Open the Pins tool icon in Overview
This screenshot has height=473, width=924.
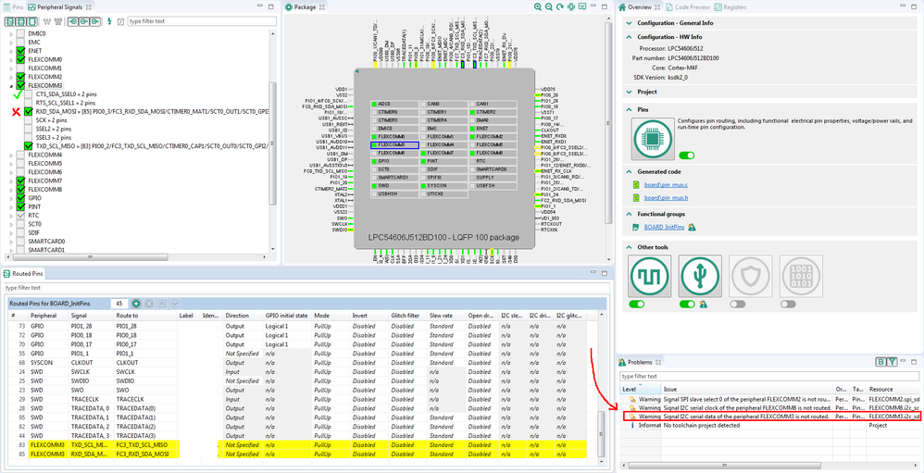pyautogui.click(x=654, y=138)
